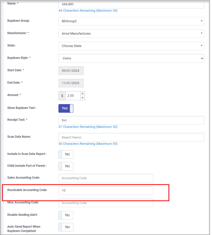The width and height of the screenshot is (212, 235).
Task: Click the Misc Accounting Code field
Action: (106, 203)
